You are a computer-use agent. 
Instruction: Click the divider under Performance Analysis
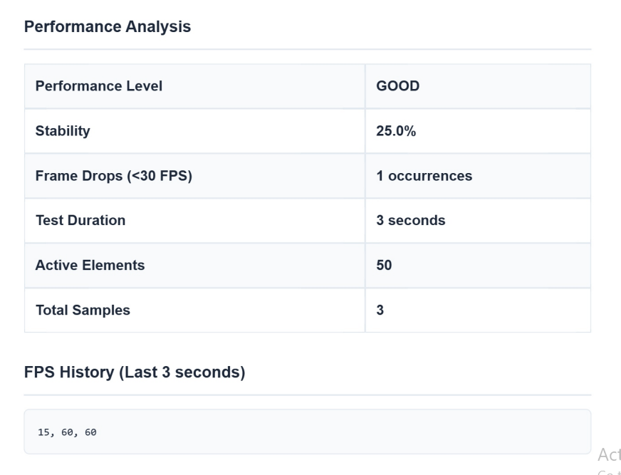(x=308, y=48)
